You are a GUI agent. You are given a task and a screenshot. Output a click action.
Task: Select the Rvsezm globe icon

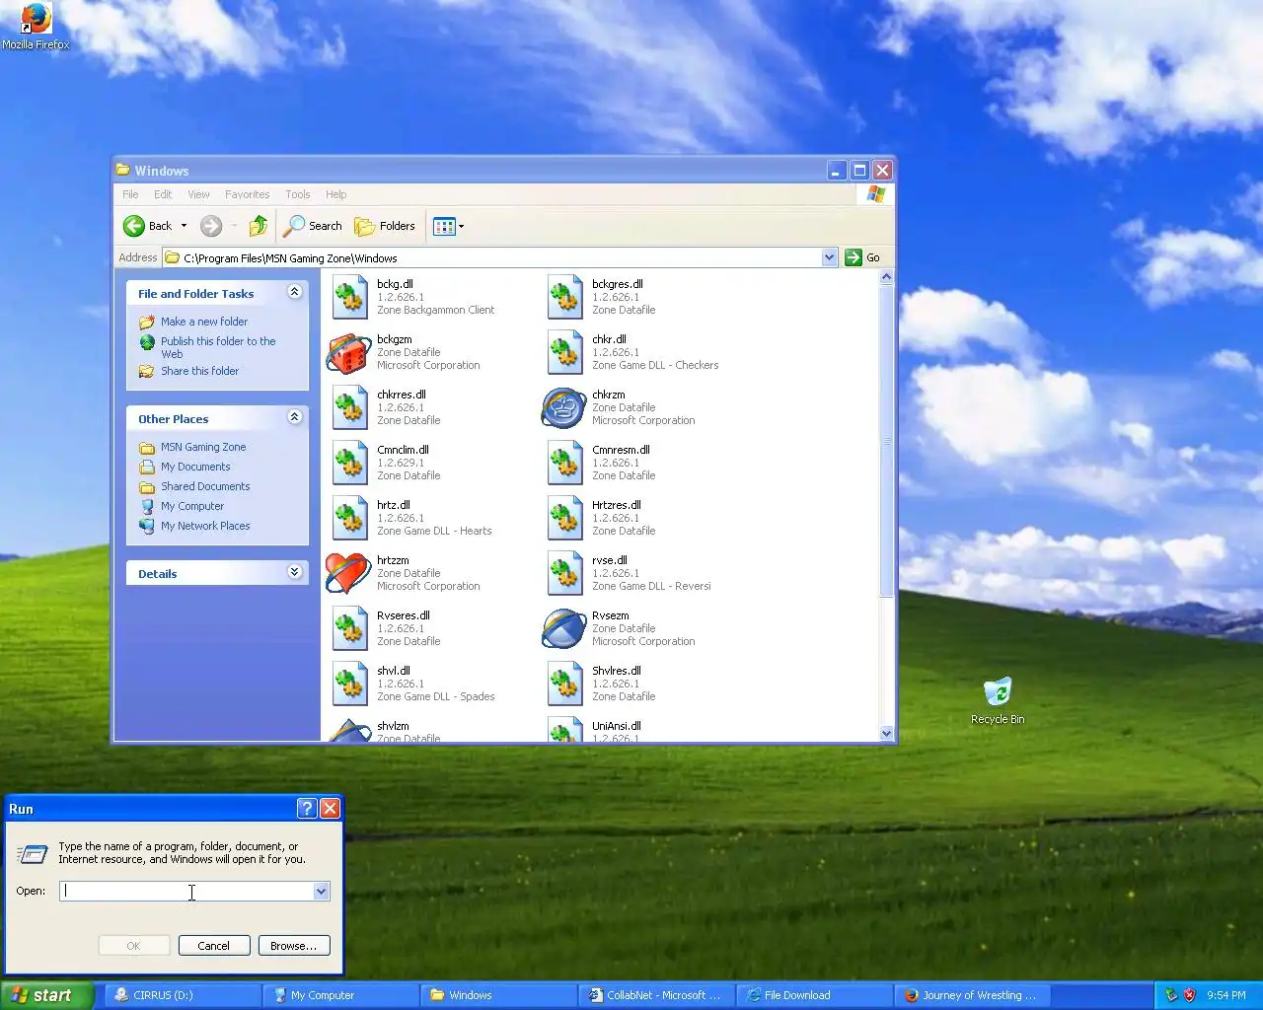pos(563,628)
